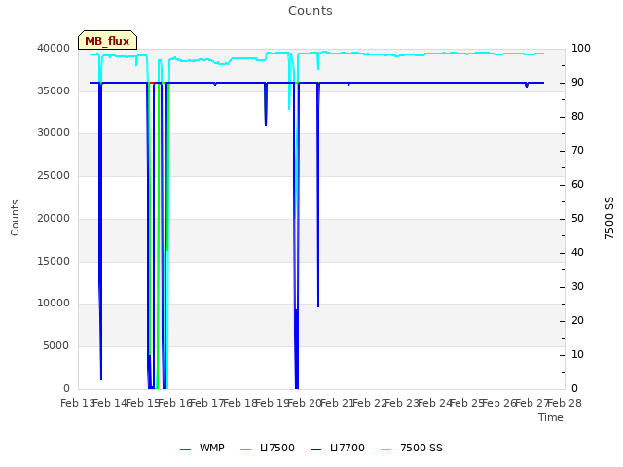Viewport: 623px width, 467px height.
Task: Click the 10000 left axis tick label
Action: pyautogui.click(x=54, y=304)
